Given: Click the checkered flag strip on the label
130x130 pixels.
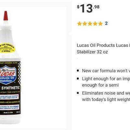Looking at the screenshot, I should coord(19,73).
